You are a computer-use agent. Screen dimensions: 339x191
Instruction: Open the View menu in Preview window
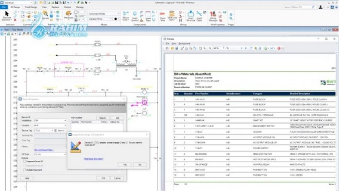(x=174, y=44)
